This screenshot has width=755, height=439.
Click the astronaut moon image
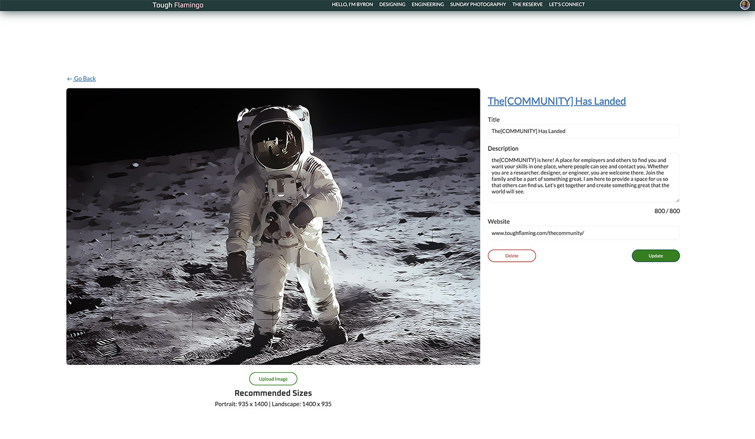pos(273,226)
